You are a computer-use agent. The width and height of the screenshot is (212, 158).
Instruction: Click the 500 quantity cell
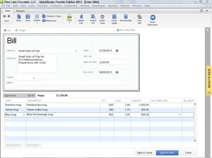tap(107, 105)
